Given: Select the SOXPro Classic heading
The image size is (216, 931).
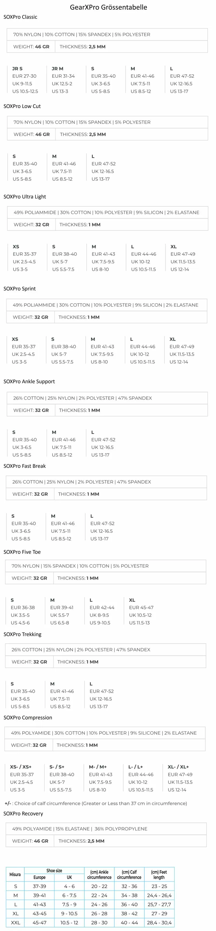Looking at the screenshot, I should [x=20, y=17].
